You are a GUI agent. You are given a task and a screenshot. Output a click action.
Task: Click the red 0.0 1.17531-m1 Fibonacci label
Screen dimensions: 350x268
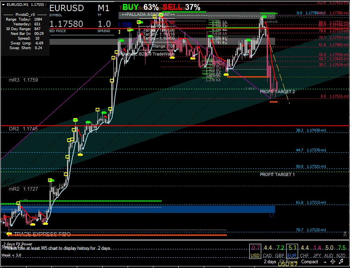(335, 96)
